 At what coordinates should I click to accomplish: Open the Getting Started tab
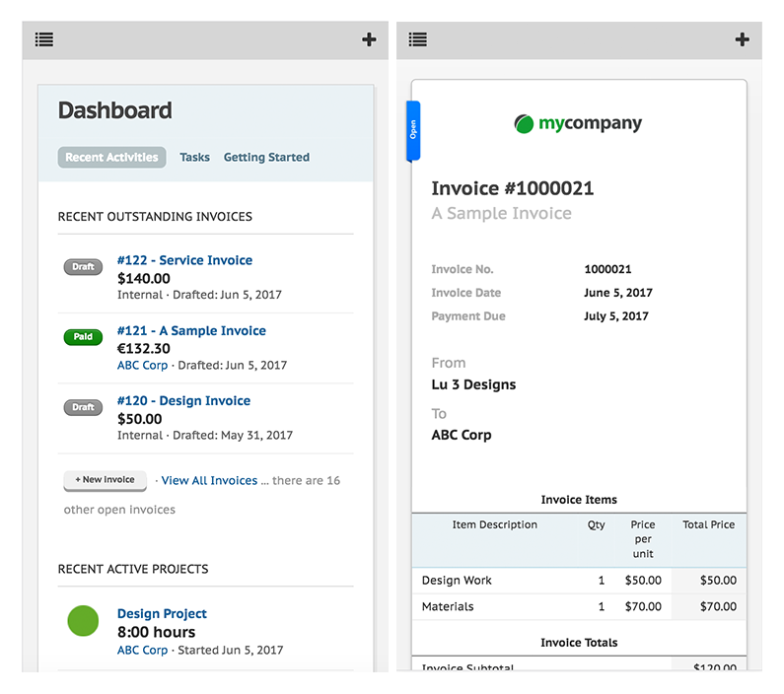[266, 158]
